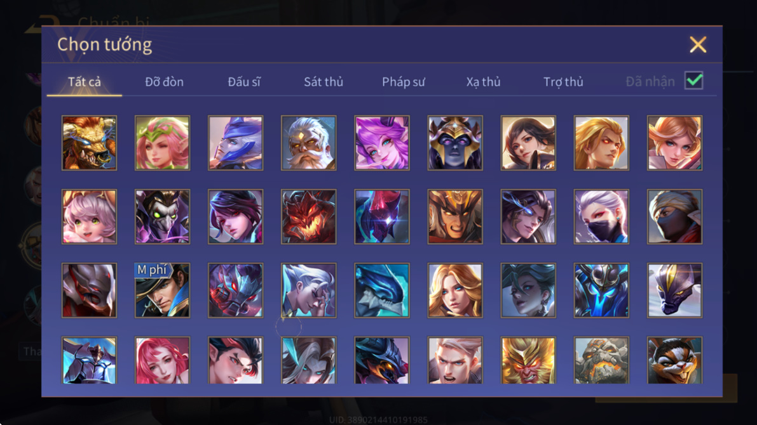
Task: Close the Chọn tướng dialog
Action: [698, 44]
